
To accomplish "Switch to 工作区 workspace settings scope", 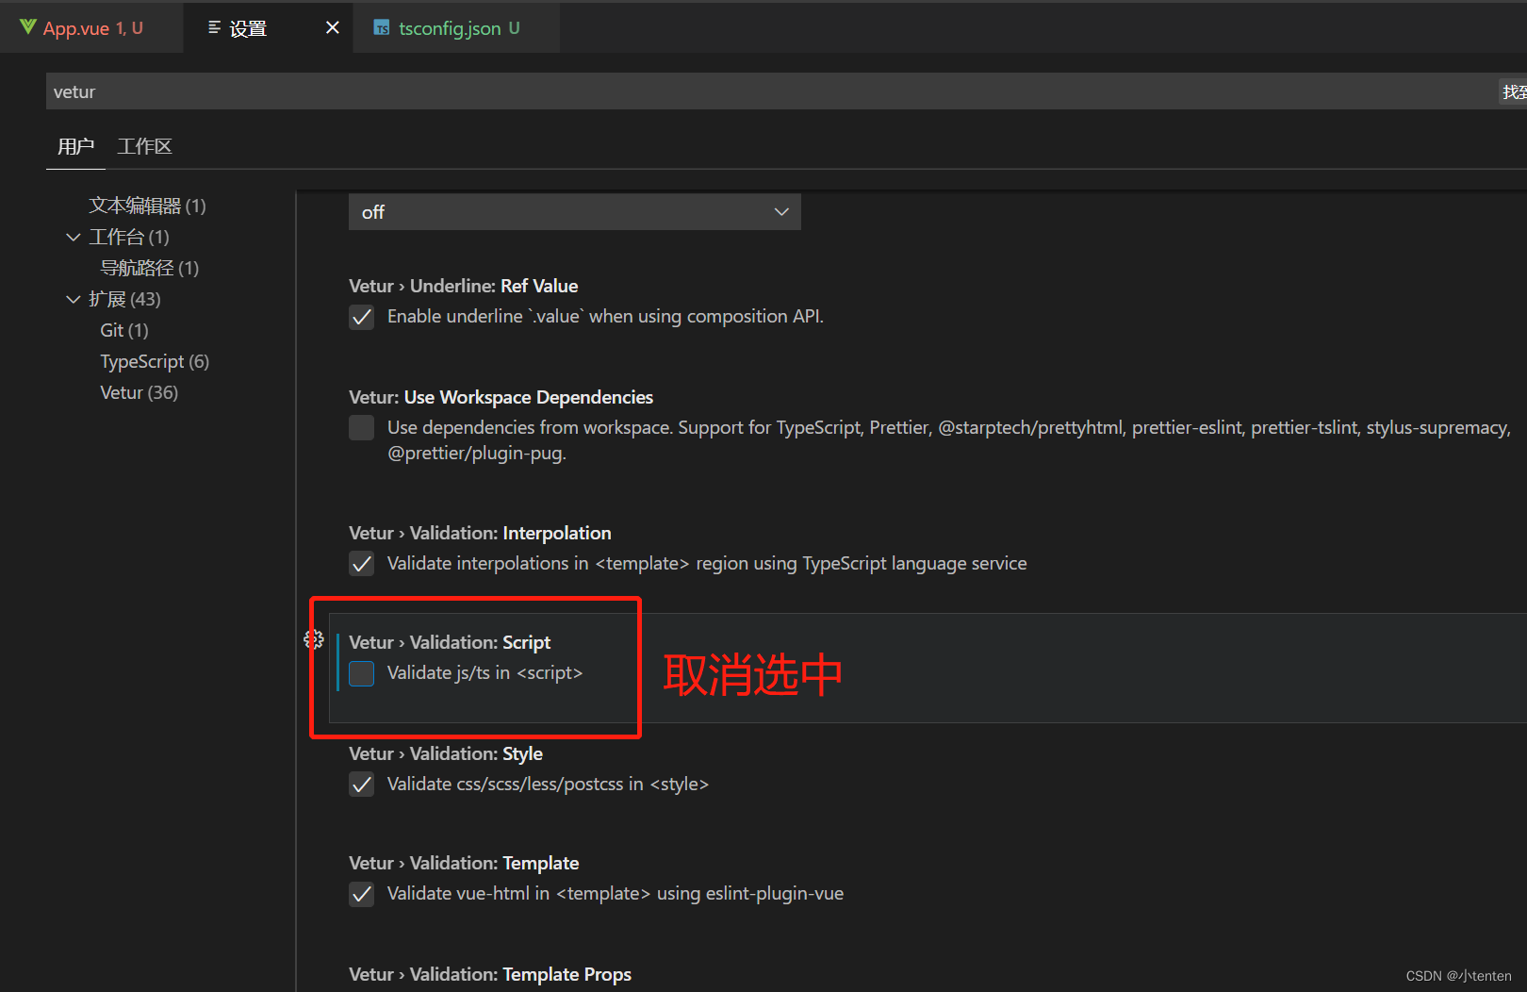I will click(144, 146).
